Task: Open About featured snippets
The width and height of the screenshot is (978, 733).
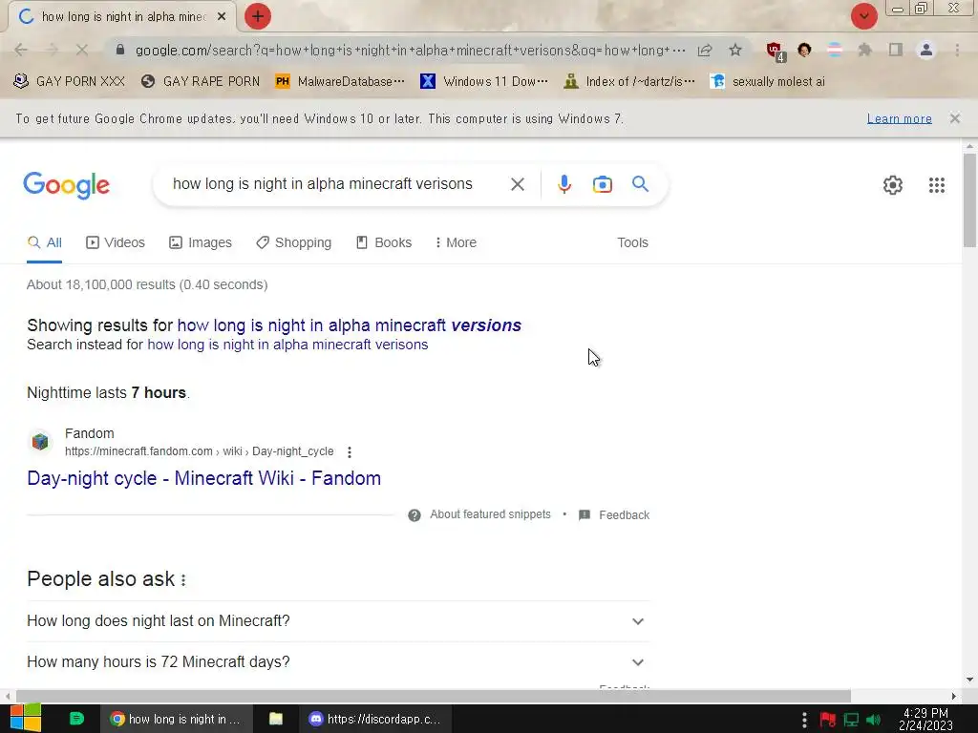Action: pos(490,514)
